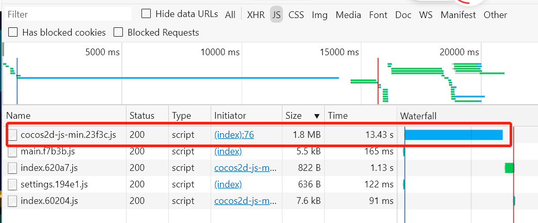This screenshot has width=538, height=223.
Task: Click file icon beside settings.194e1.js
Action: point(13,184)
